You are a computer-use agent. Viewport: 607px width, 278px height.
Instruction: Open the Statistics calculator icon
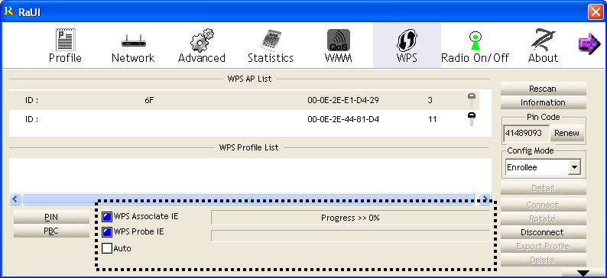pos(271,40)
